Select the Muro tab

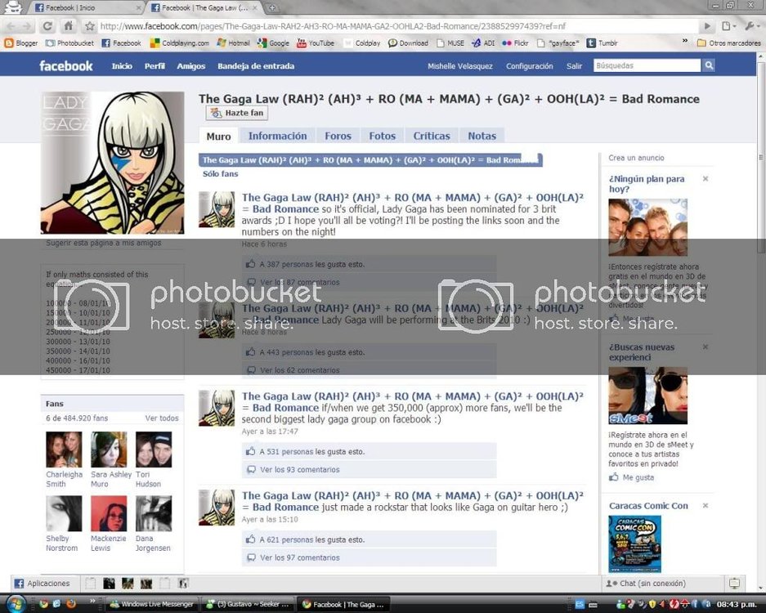218,136
